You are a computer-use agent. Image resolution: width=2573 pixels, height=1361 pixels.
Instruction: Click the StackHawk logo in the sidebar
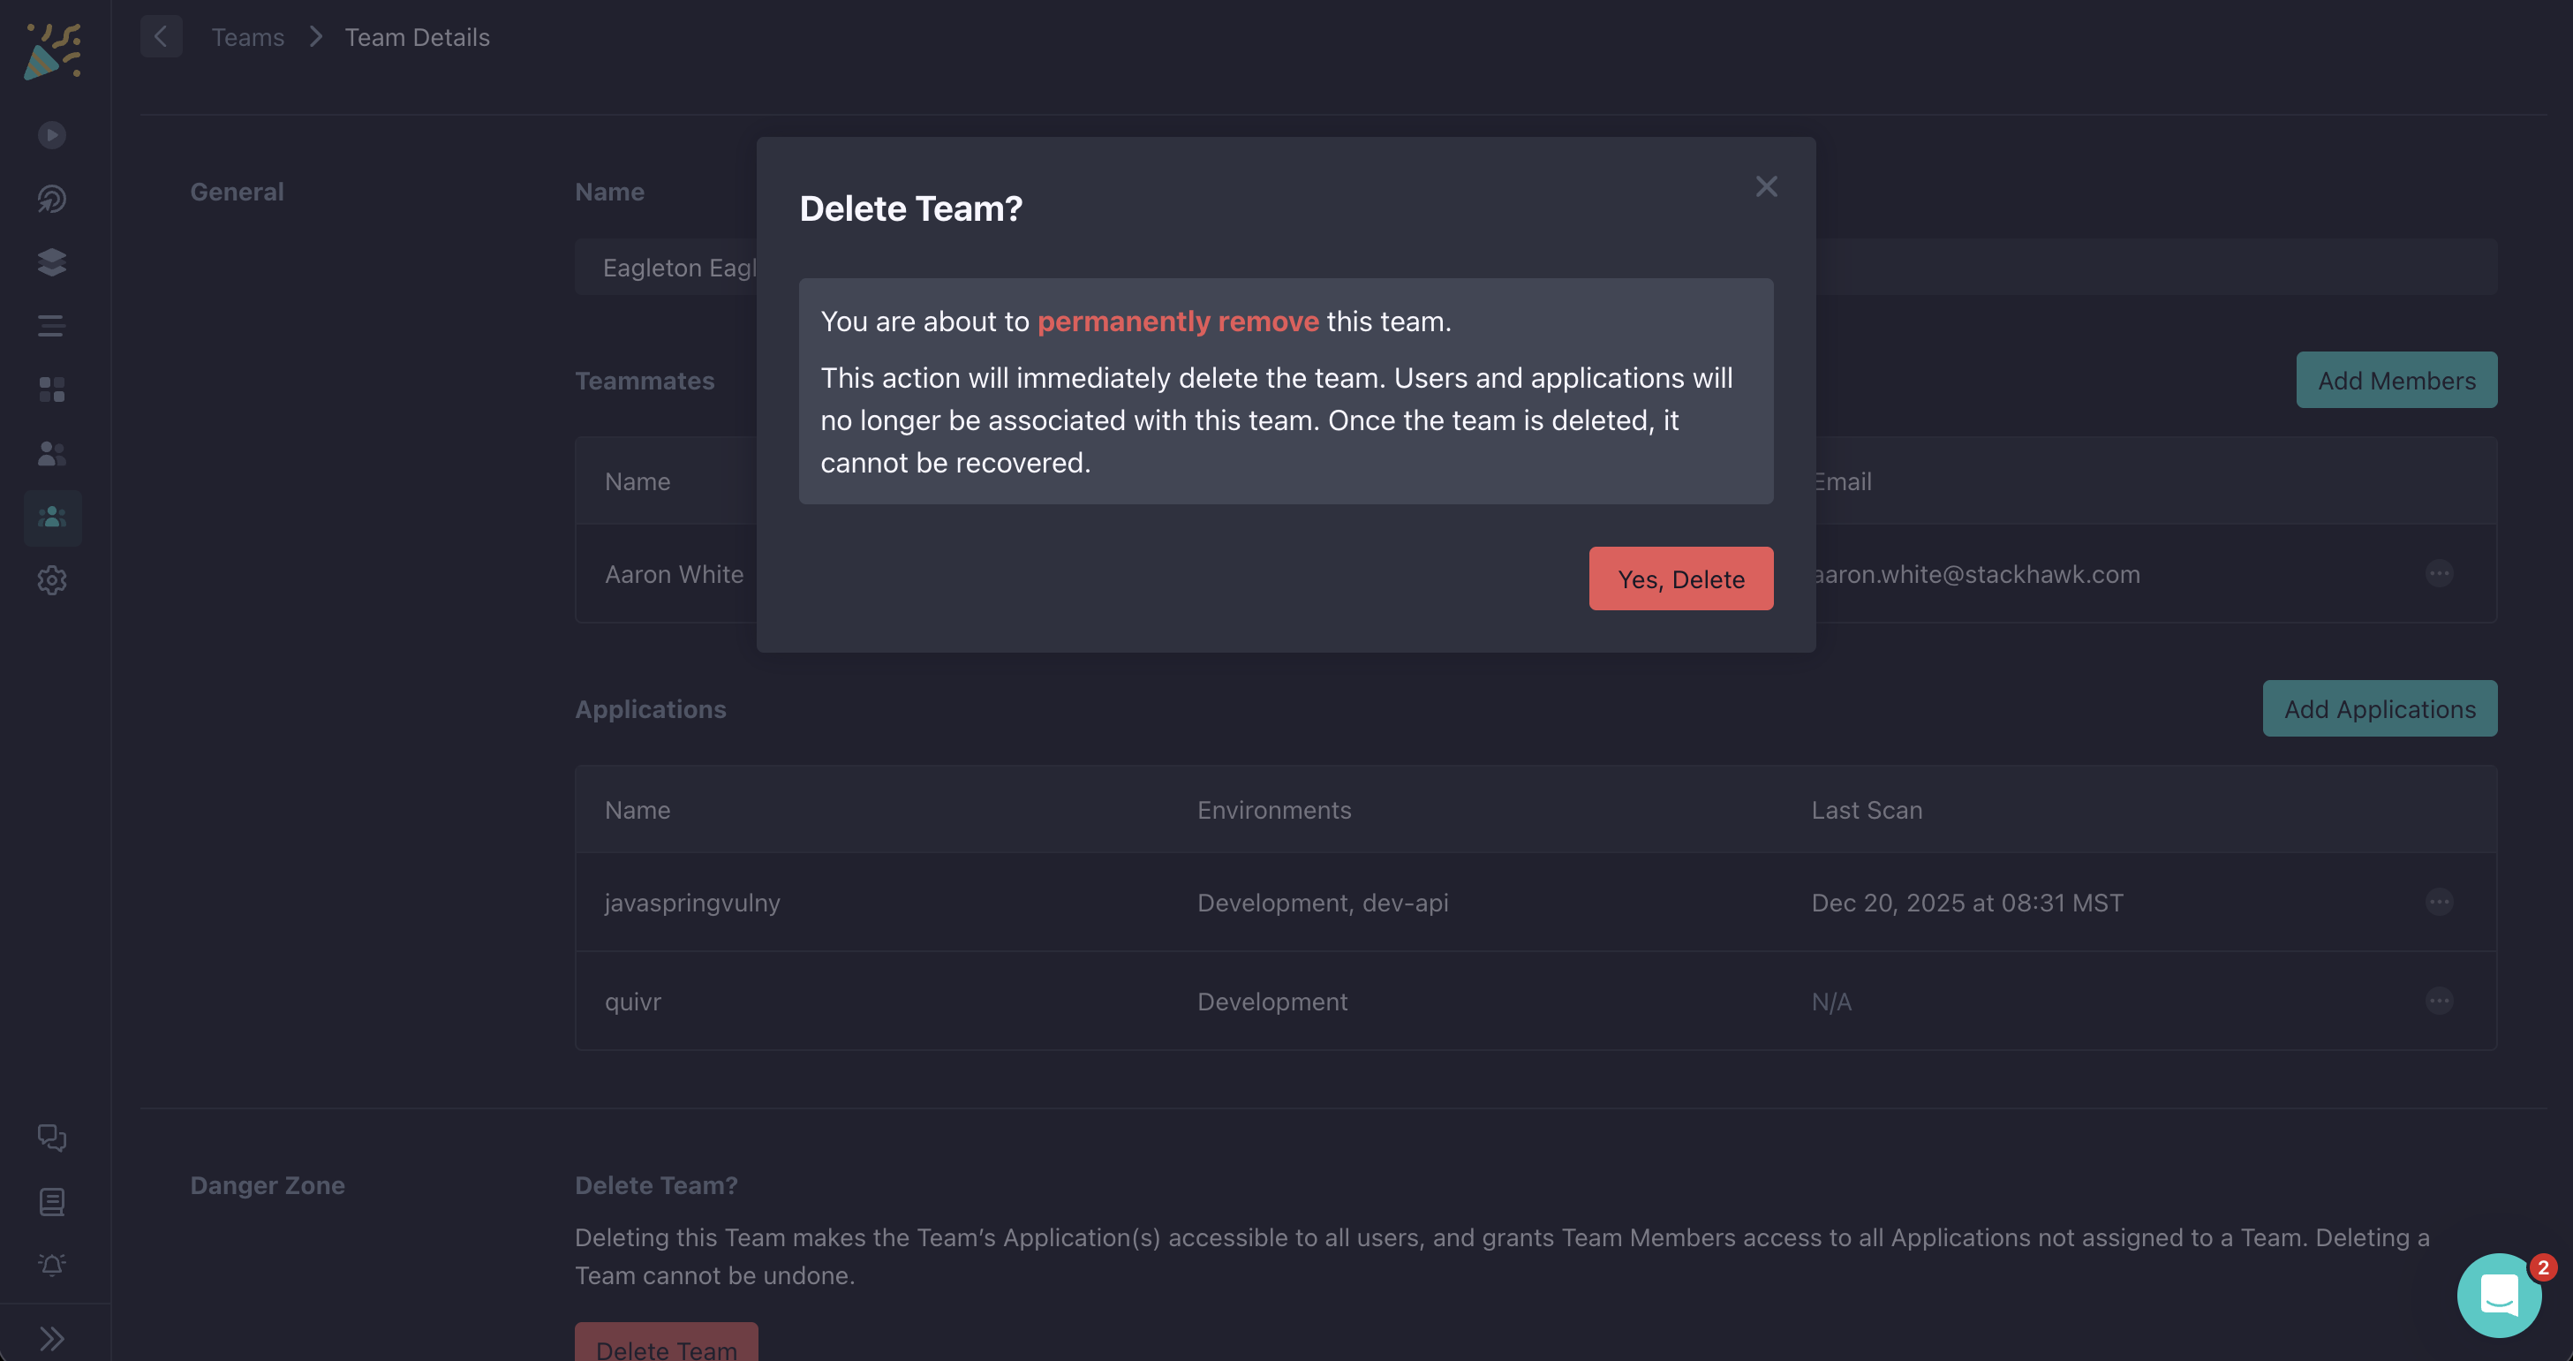tap(52, 52)
